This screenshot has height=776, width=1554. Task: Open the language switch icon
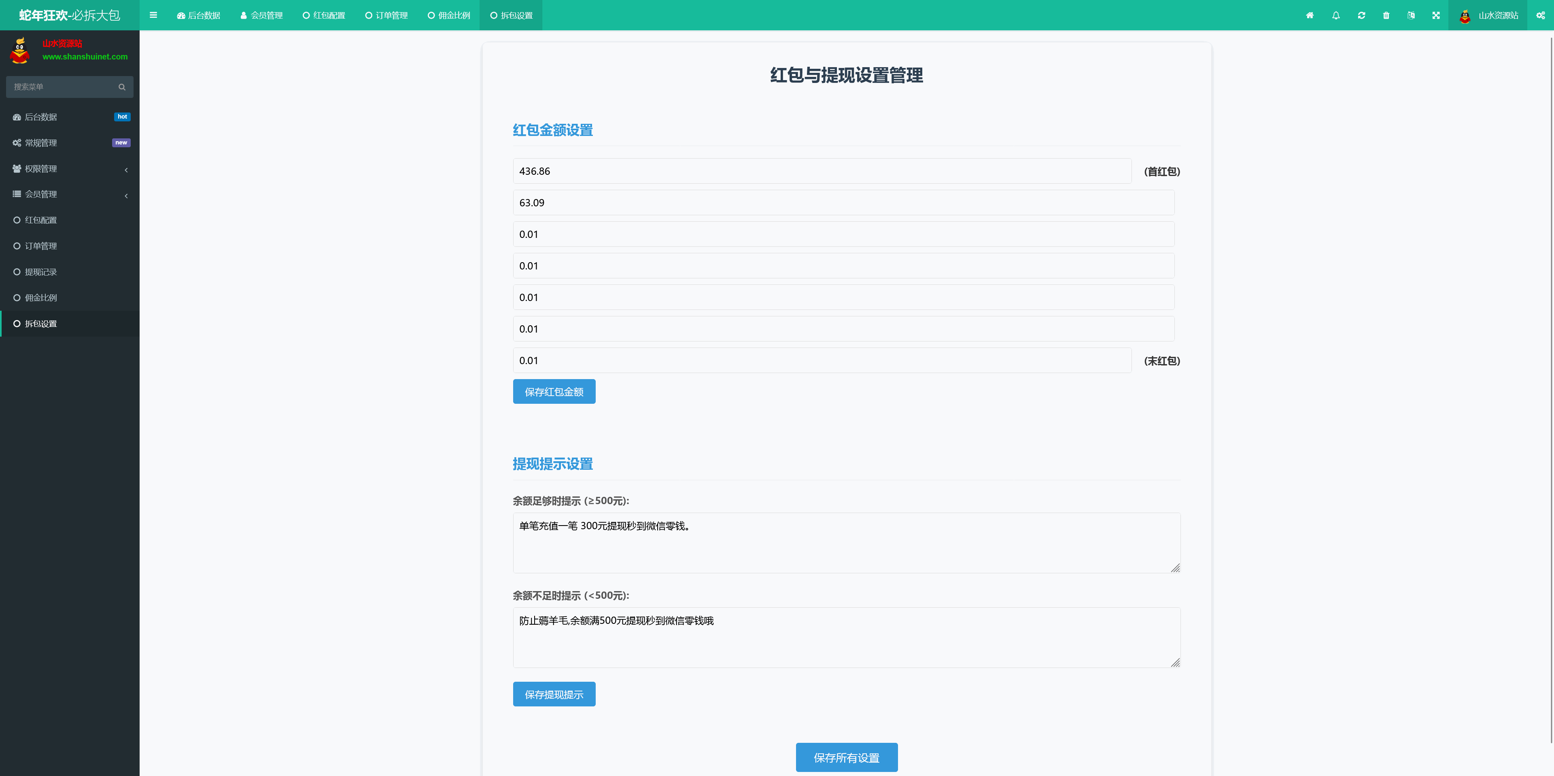[x=1411, y=15]
